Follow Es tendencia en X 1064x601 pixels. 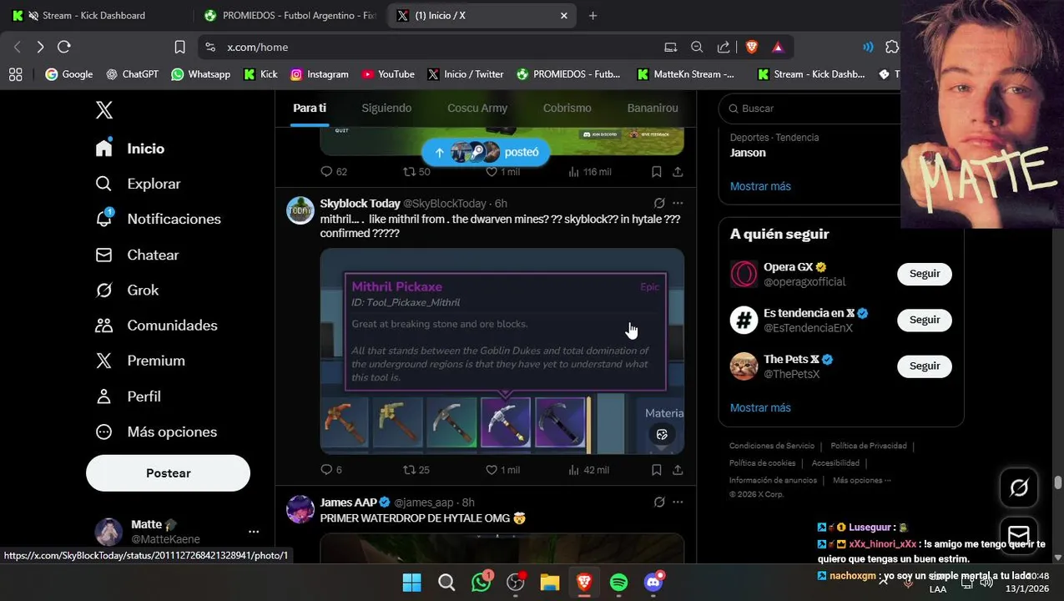point(925,320)
